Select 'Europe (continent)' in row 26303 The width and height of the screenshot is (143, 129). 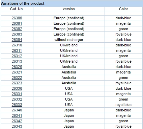tap(69, 34)
